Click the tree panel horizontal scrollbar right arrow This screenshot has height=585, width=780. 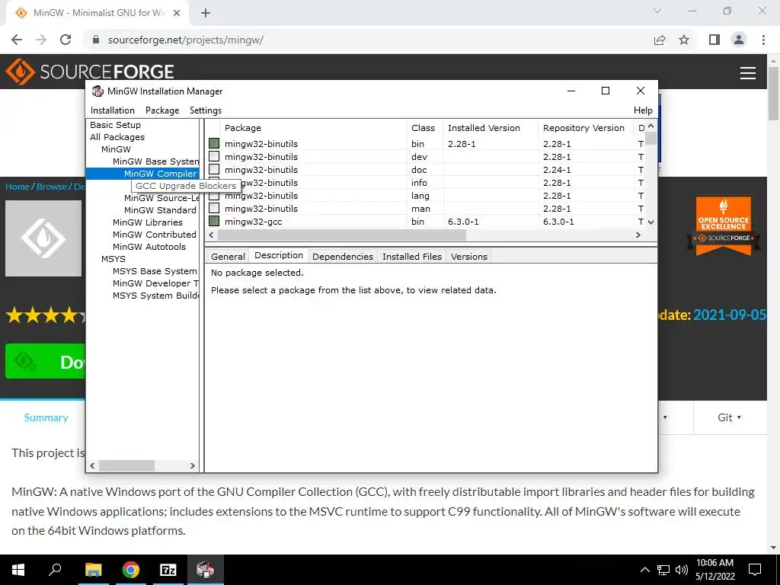[193, 465]
